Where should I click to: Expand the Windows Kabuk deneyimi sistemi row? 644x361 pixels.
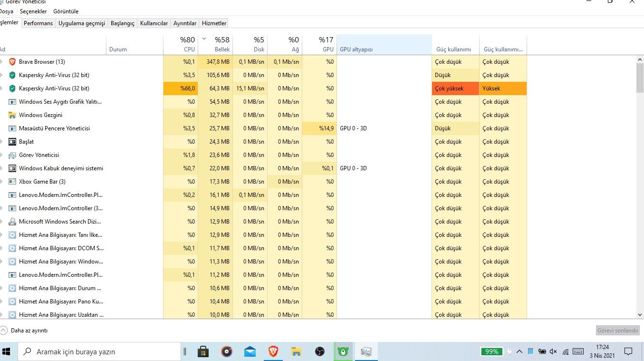pyautogui.click(x=1, y=168)
